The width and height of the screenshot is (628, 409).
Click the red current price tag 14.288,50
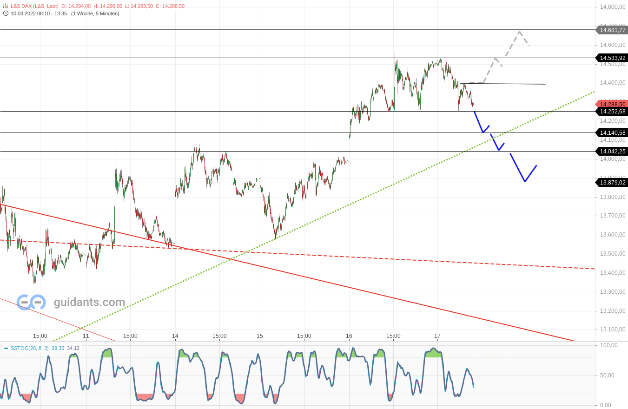[612, 104]
